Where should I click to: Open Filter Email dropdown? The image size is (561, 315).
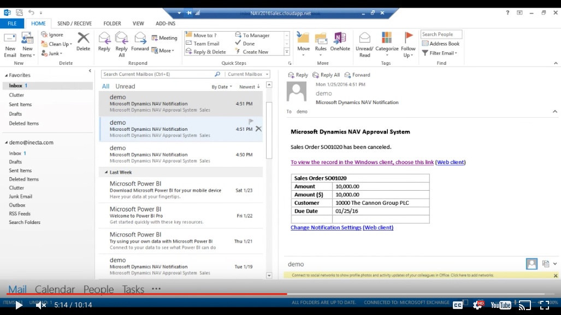coord(439,53)
